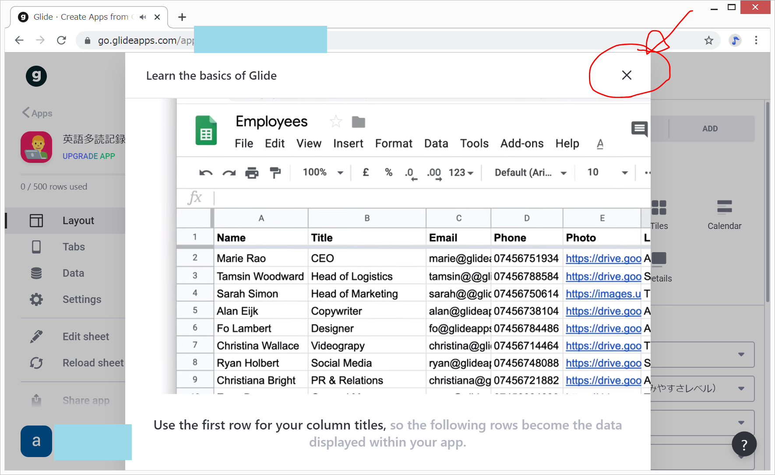Click the address bar URL field
Image resolution: width=775 pixels, height=475 pixels.
click(x=398, y=40)
